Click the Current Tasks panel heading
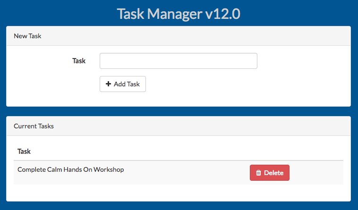Viewport: 358px width, 210px height. point(34,126)
